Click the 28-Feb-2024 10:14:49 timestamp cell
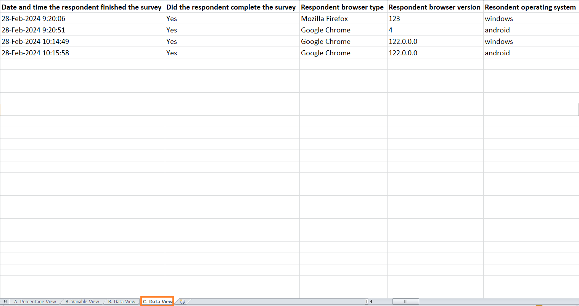The width and height of the screenshot is (579, 306). (35, 42)
